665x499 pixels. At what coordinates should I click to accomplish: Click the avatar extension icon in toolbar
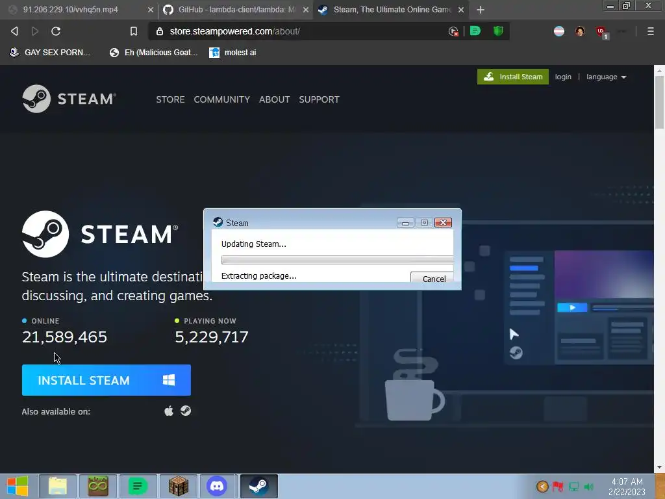[580, 31]
